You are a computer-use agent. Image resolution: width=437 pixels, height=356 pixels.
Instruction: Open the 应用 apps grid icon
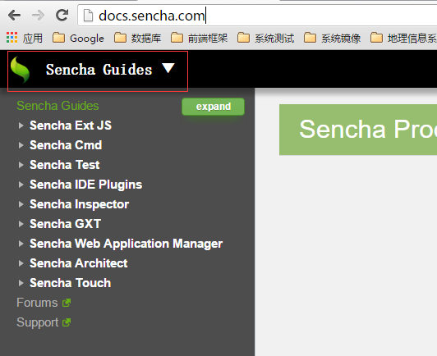tap(11, 38)
